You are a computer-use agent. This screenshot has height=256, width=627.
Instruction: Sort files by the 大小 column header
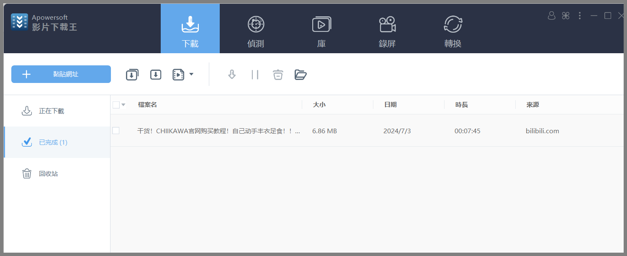(319, 104)
